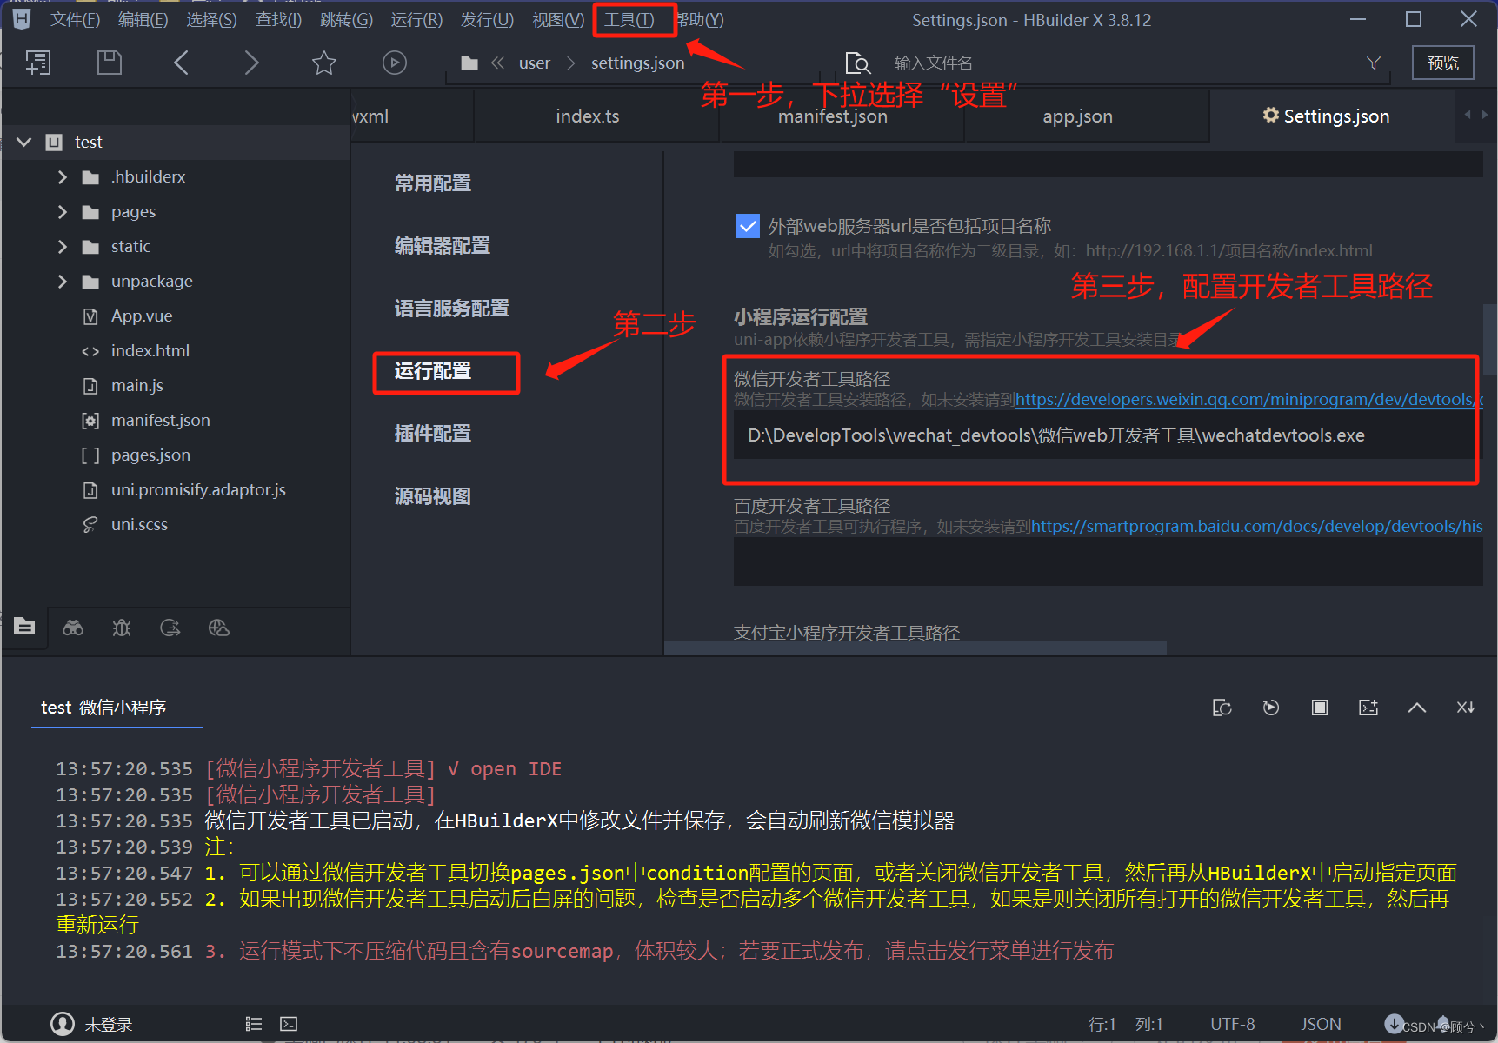1498x1043 pixels.
Task: Switch to the index.ts tab
Action: coord(596,116)
